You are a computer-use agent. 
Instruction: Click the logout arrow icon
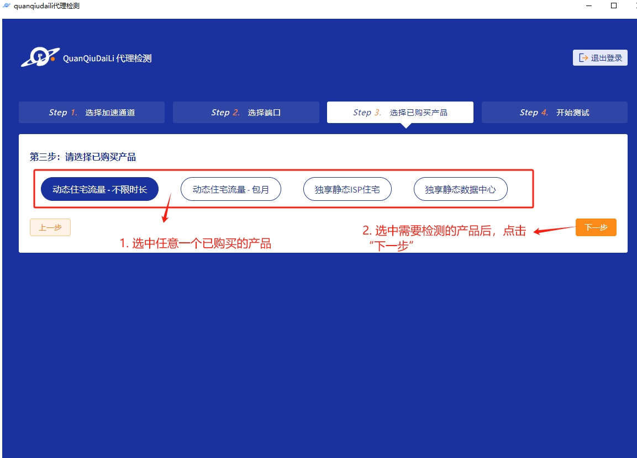click(x=583, y=58)
